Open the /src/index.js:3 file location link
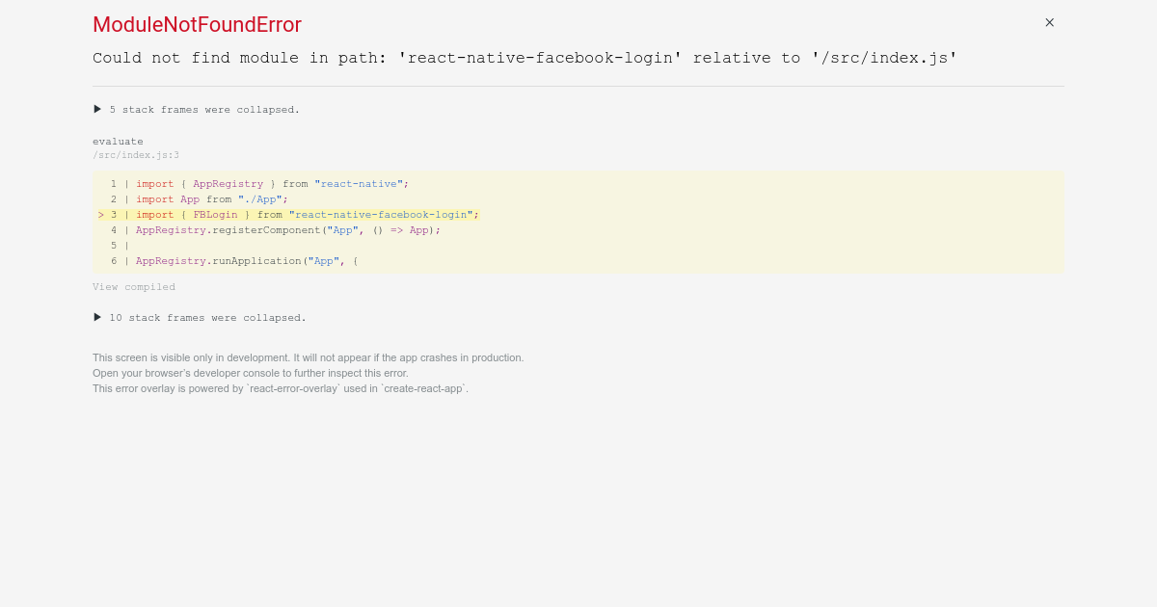 [136, 155]
